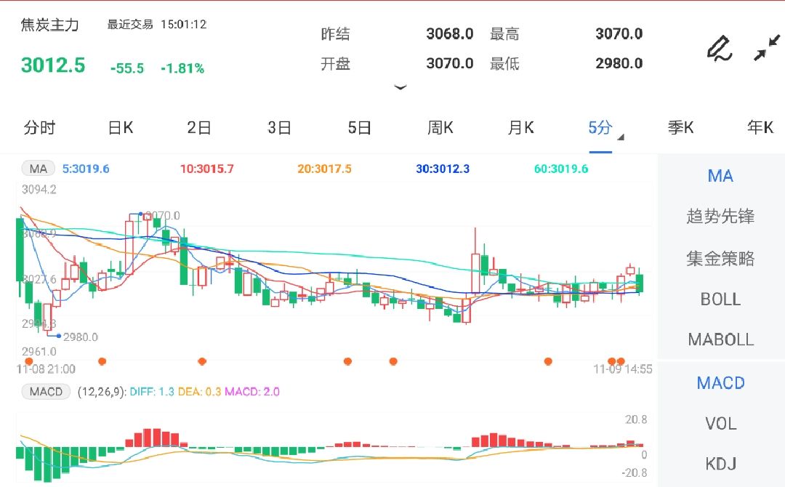Click the MACD parameters (12,26,9)
This screenshot has width=785, height=487.
tap(102, 392)
